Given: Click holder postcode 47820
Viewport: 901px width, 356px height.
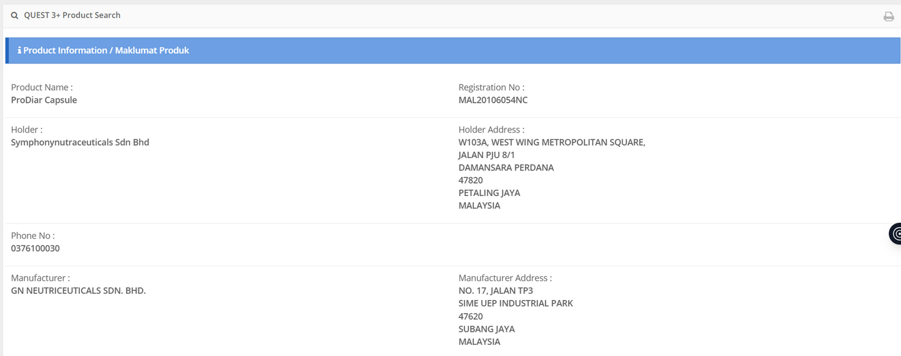Looking at the screenshot, I should click(471, 180).
